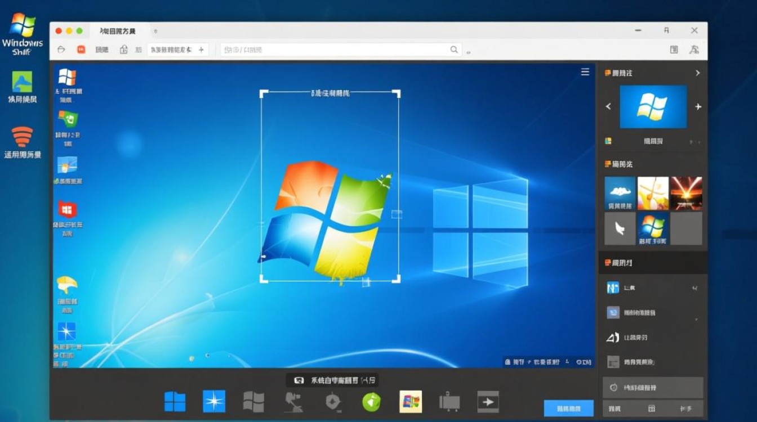The image size is (757, 422).
Task: Click the power timer row in sidebar
Action: (x=653, y=388)
